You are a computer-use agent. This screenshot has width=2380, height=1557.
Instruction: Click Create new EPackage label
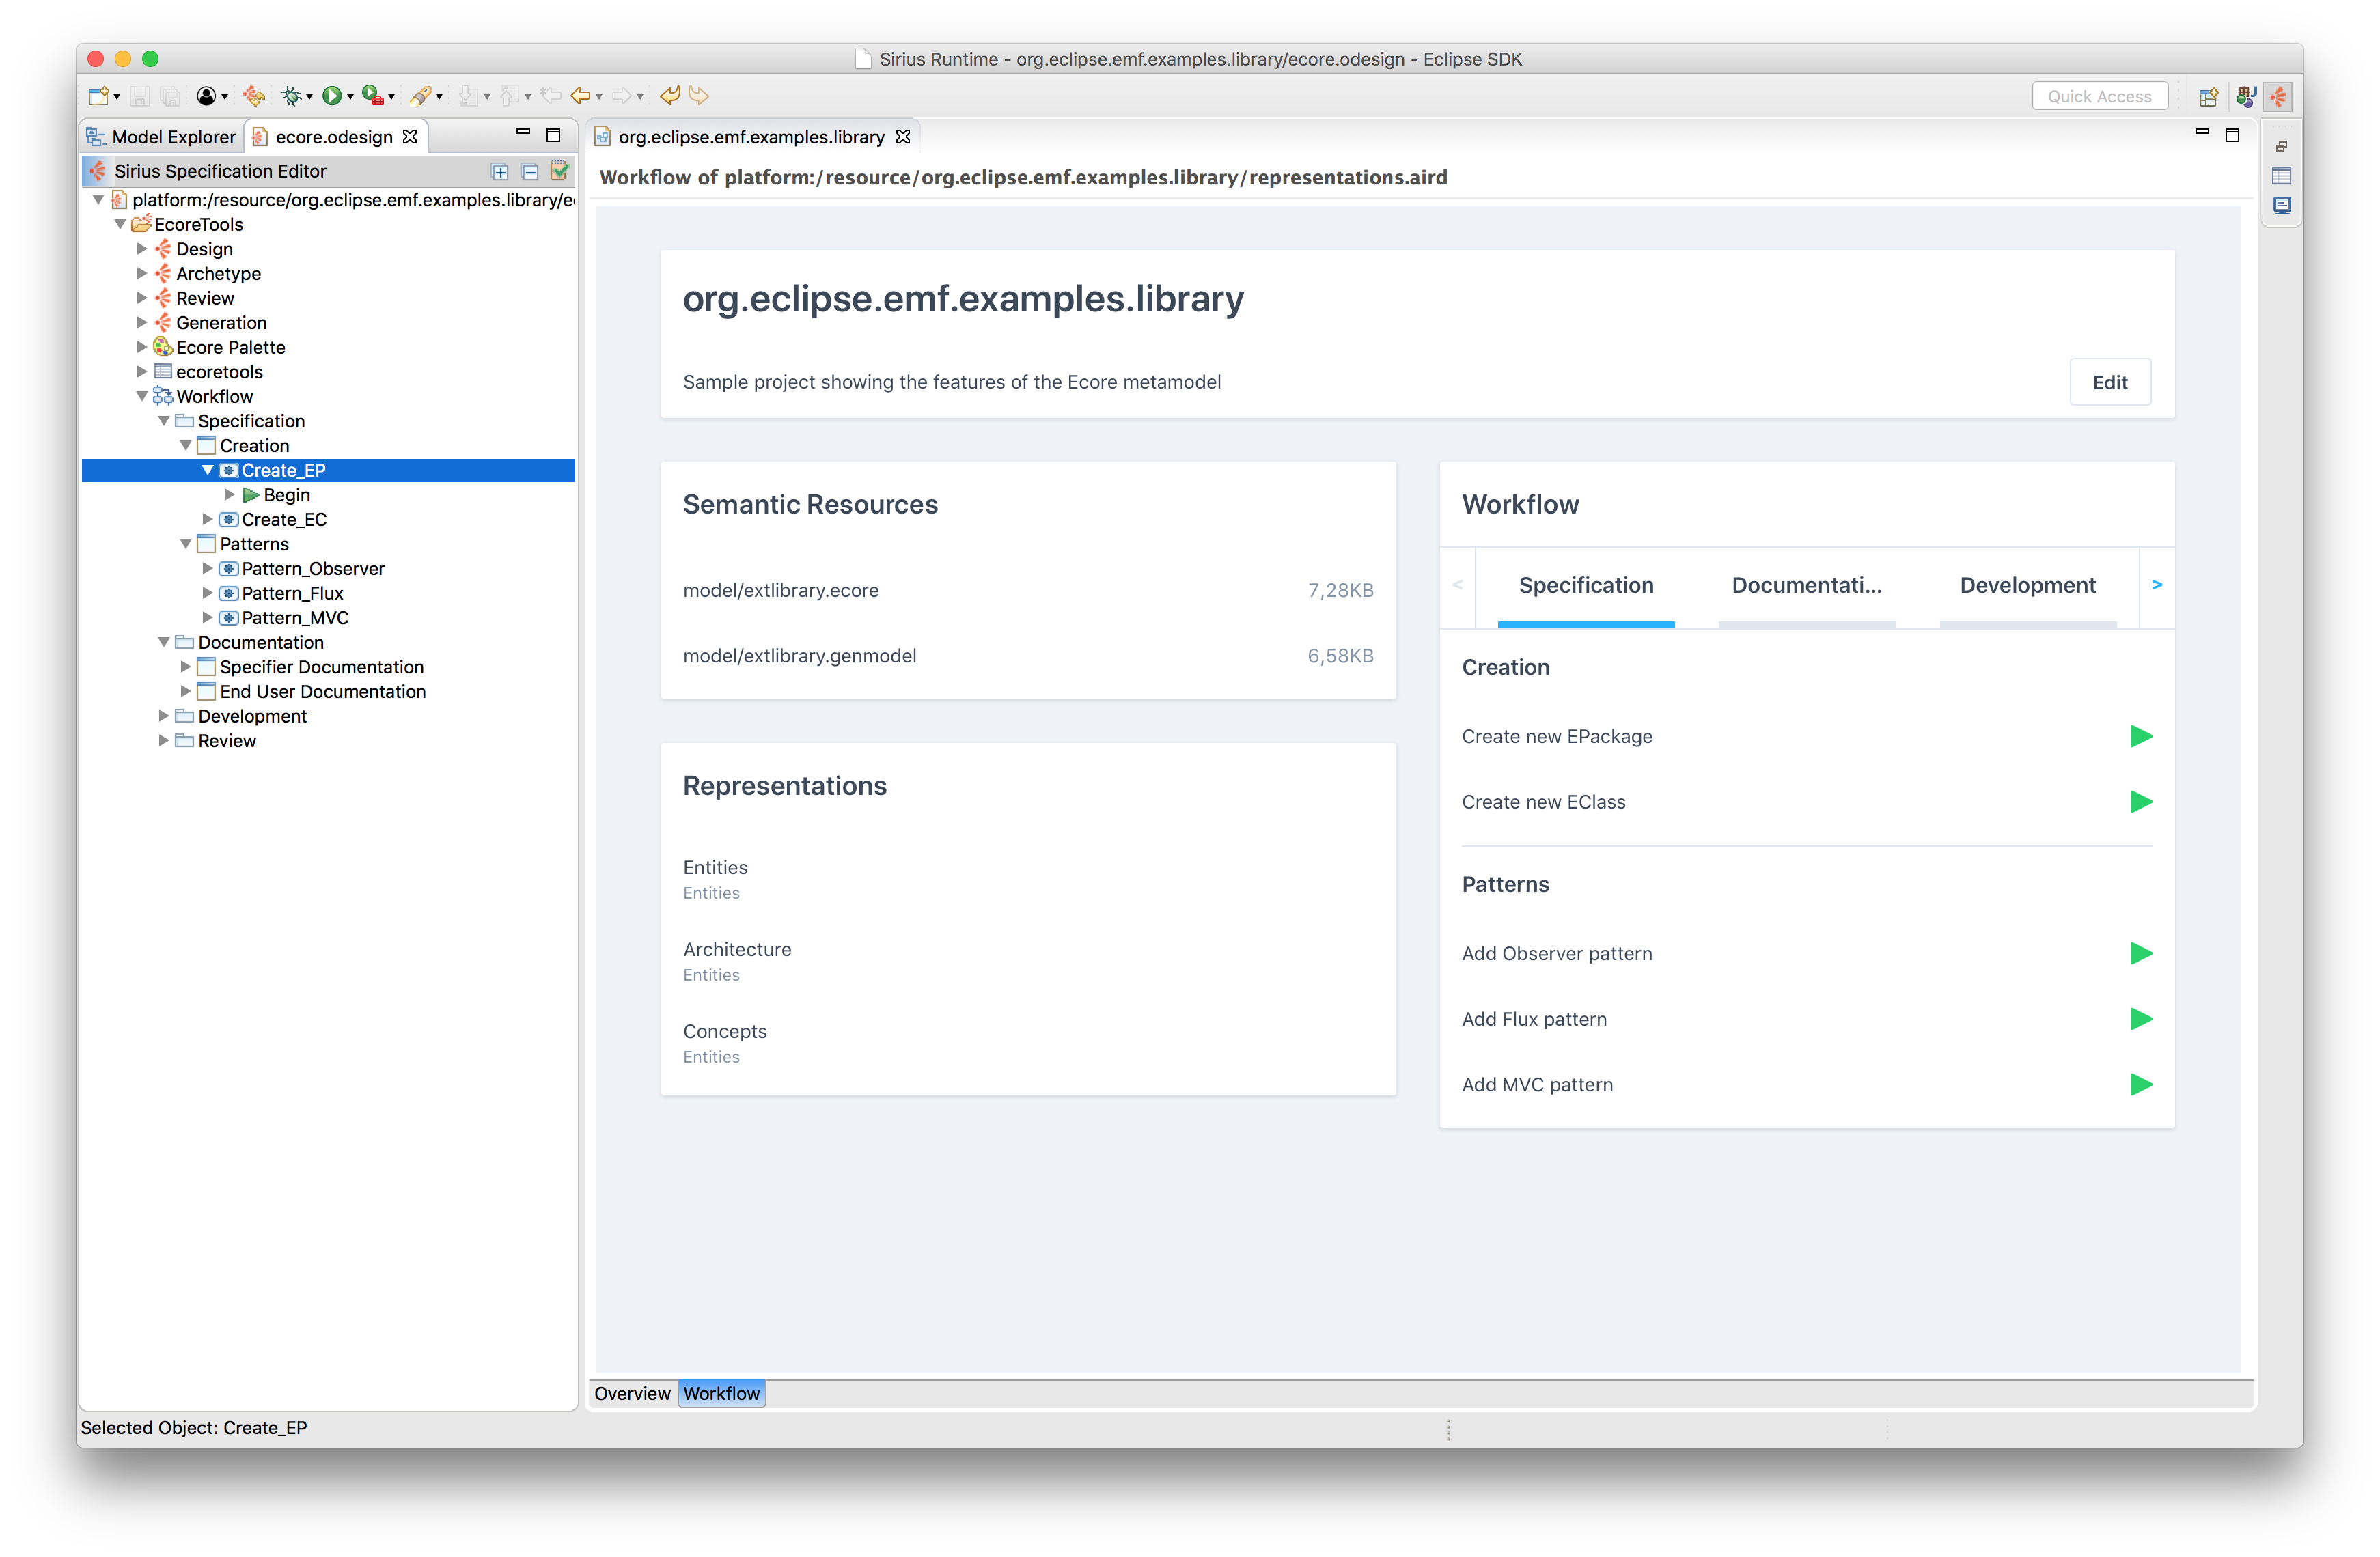[1557, 738]
